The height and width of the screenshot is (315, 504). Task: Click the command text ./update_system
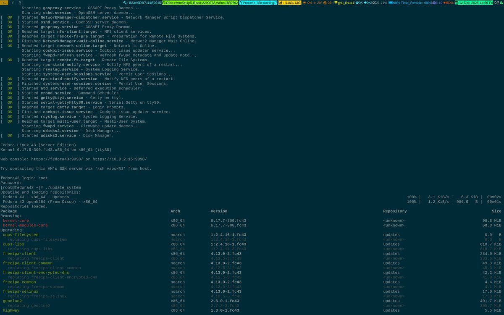click(x=64, y=187)
